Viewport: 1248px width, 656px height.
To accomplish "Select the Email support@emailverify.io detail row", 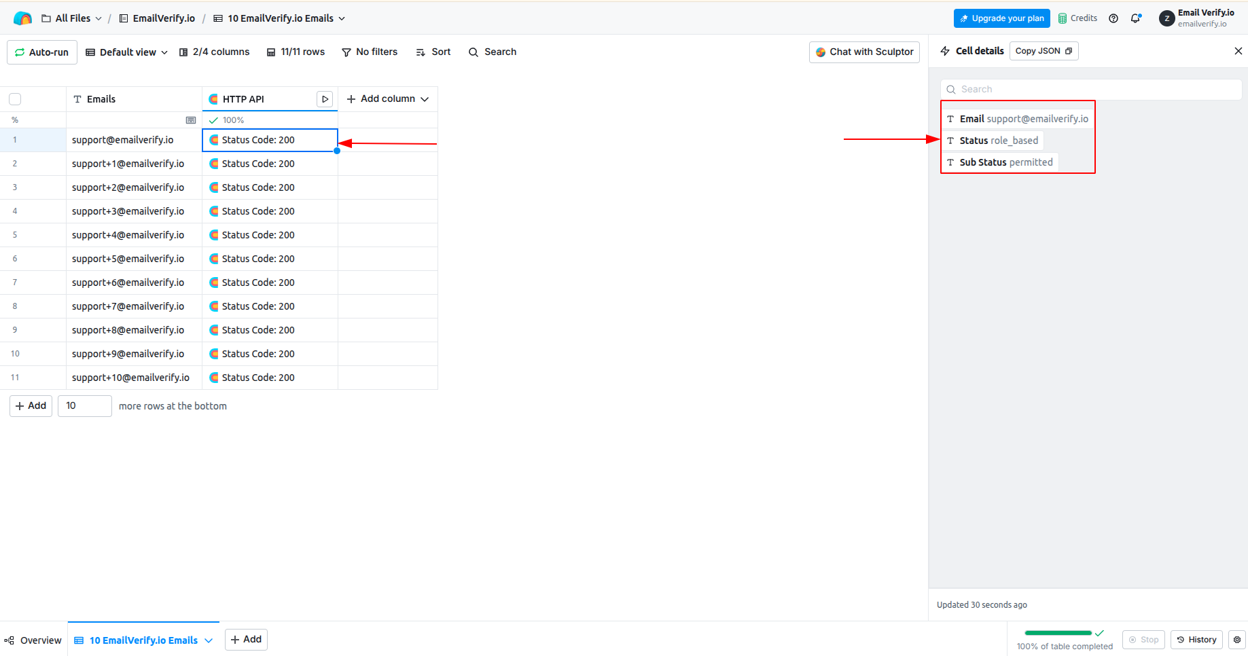I will pos(1018,119).
